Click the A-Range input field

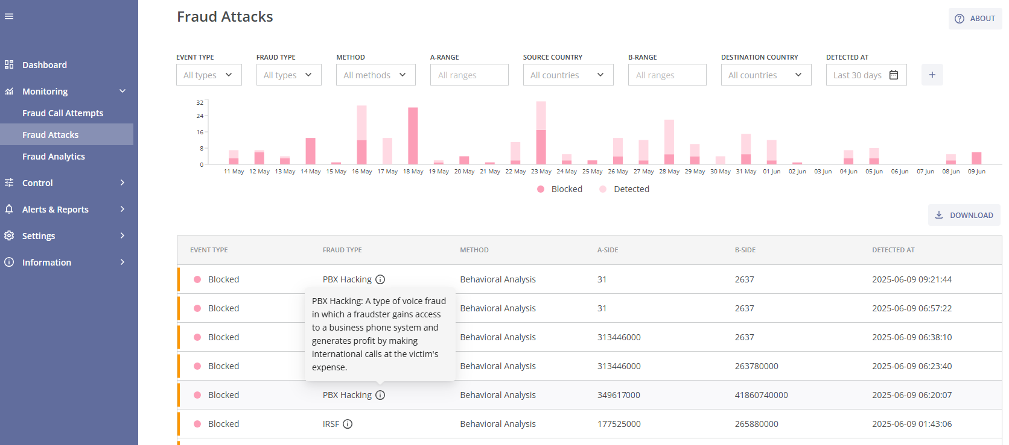[x=469, y=75]
